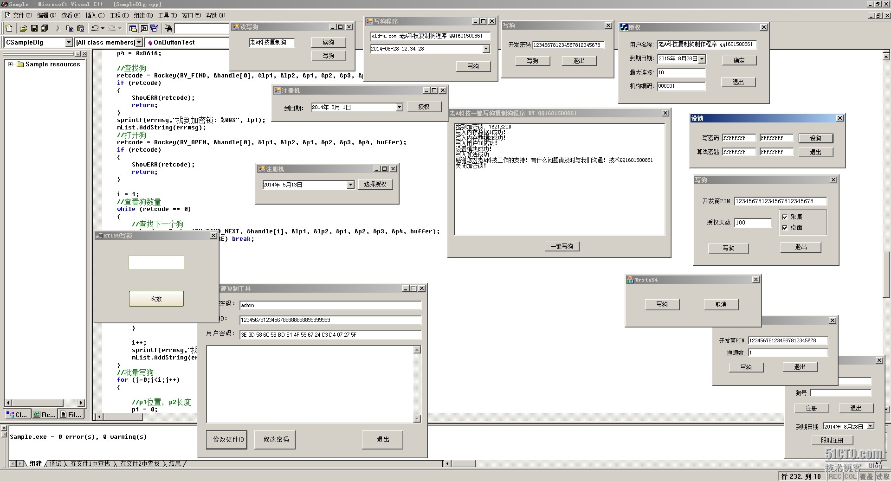Click the 授权天数 field containing 100
The height and width of the screenshot is (481, 891).
[753, 223]
